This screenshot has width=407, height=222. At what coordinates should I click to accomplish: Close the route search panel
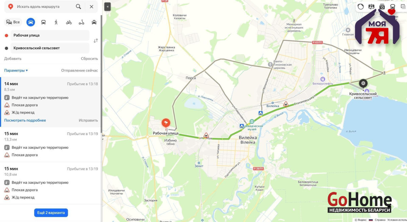92,6
